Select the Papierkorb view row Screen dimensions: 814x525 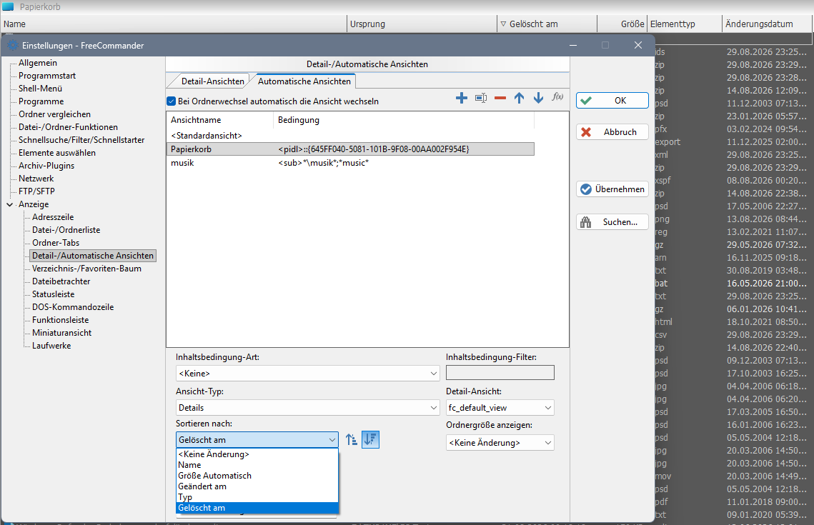click(350, 149)
